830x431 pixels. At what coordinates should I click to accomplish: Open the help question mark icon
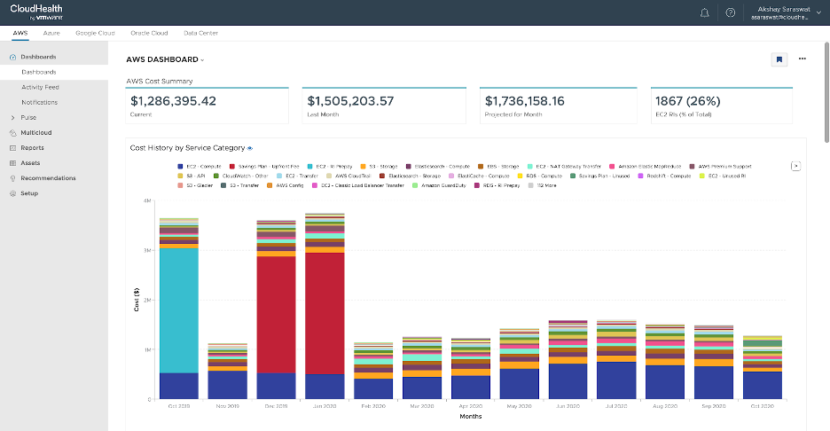pyautogui.click(x=731, y=12)
